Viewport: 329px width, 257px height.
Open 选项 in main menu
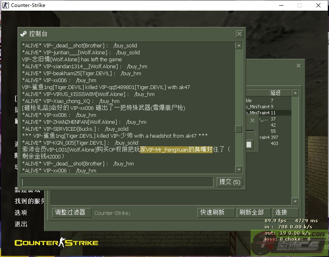pyautogui.click(x=20, y=212)
